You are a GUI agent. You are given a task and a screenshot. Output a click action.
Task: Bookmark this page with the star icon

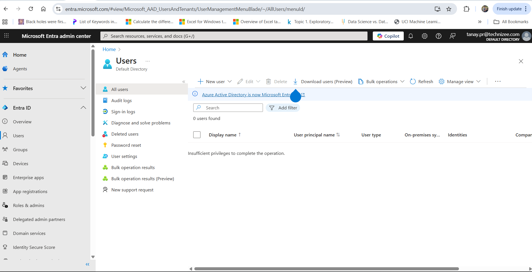(x=449, y=9)
